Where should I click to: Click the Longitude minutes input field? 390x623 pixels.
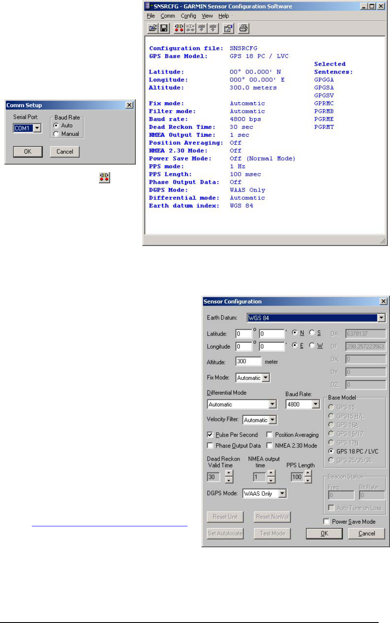click(272, 347)
